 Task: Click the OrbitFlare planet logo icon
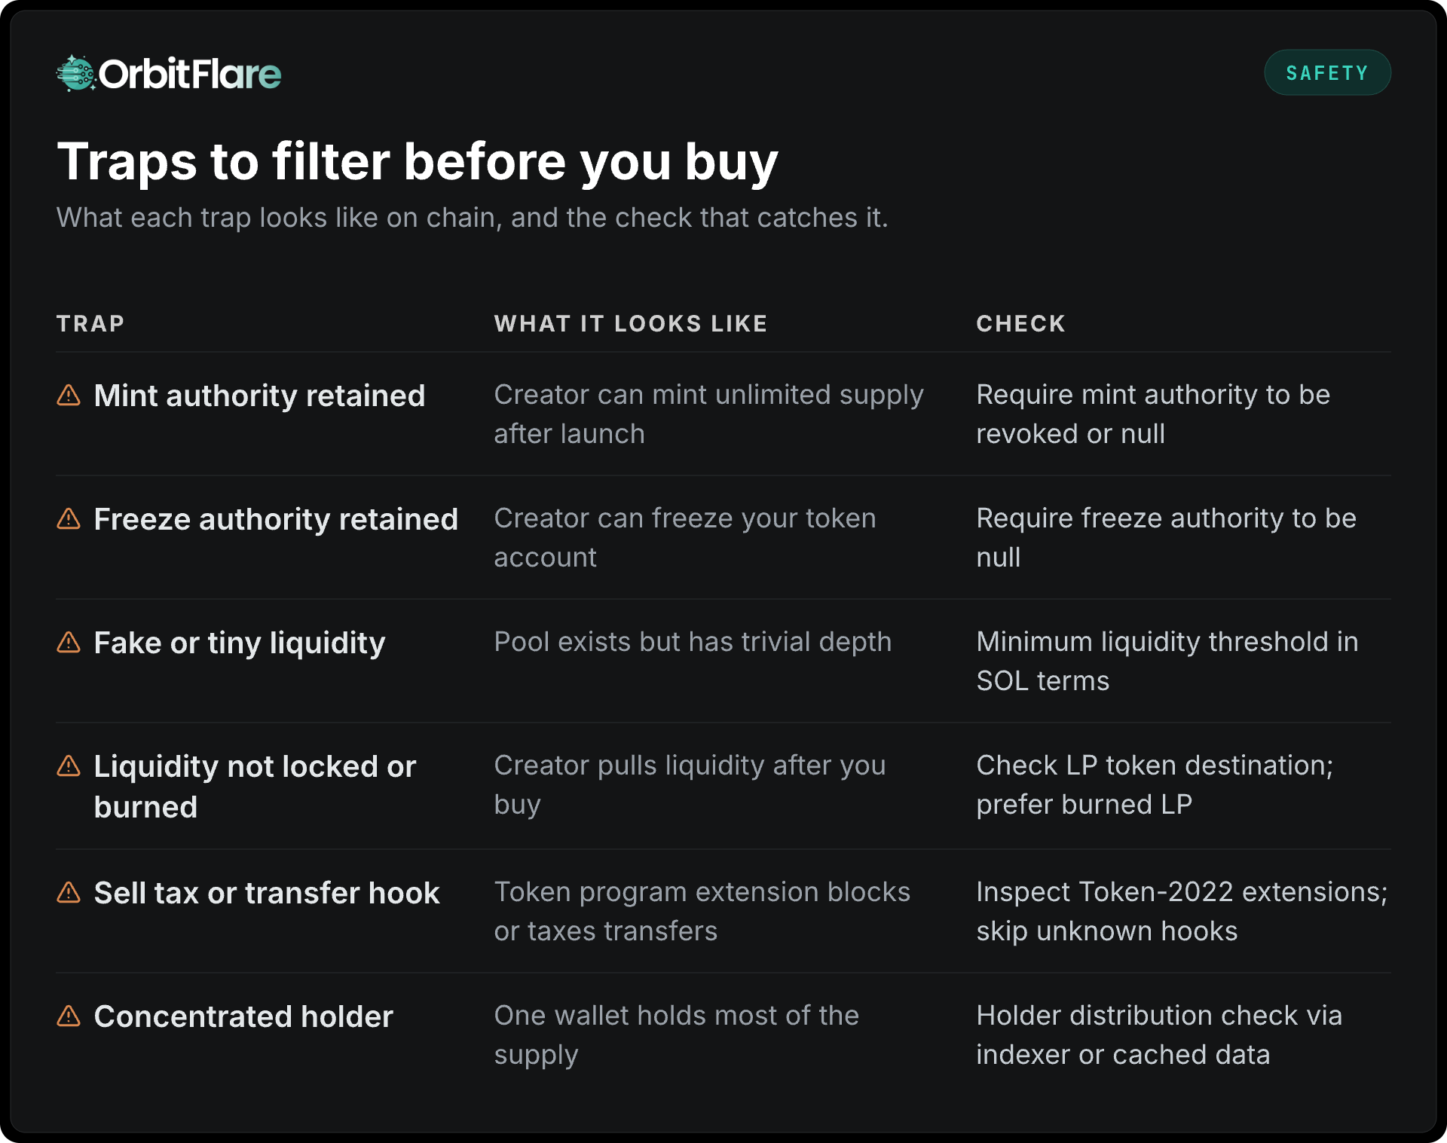pos(76,73)
